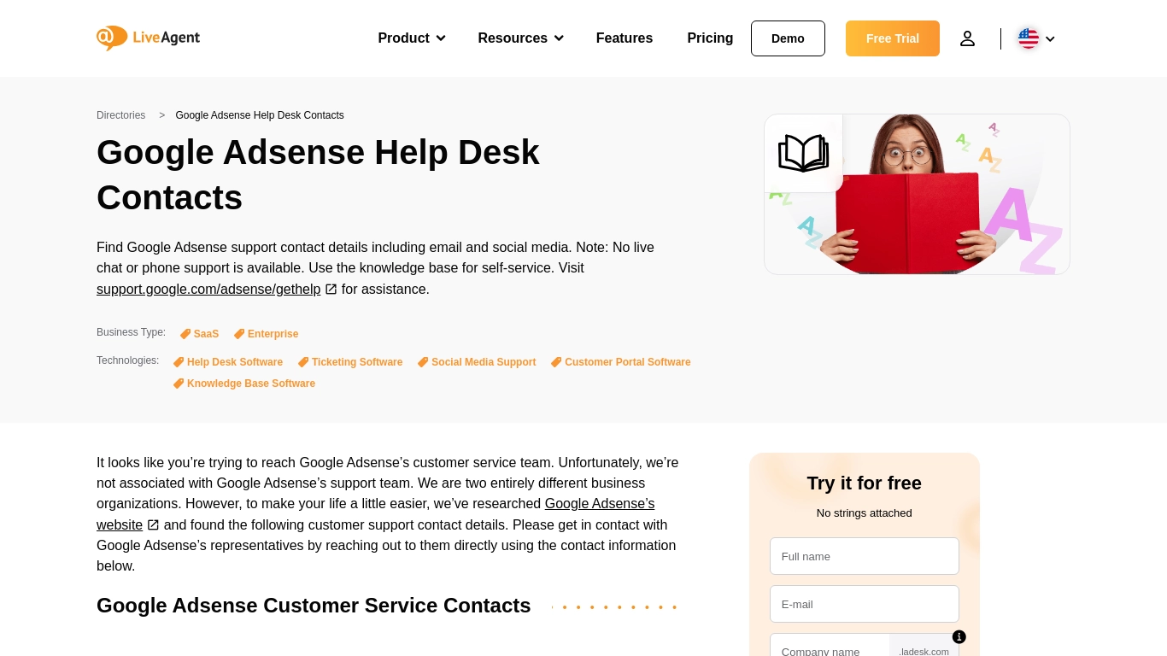Expand the Resources dropdown menu
This screenshot has width=1167, height=656.
point(520,38)
